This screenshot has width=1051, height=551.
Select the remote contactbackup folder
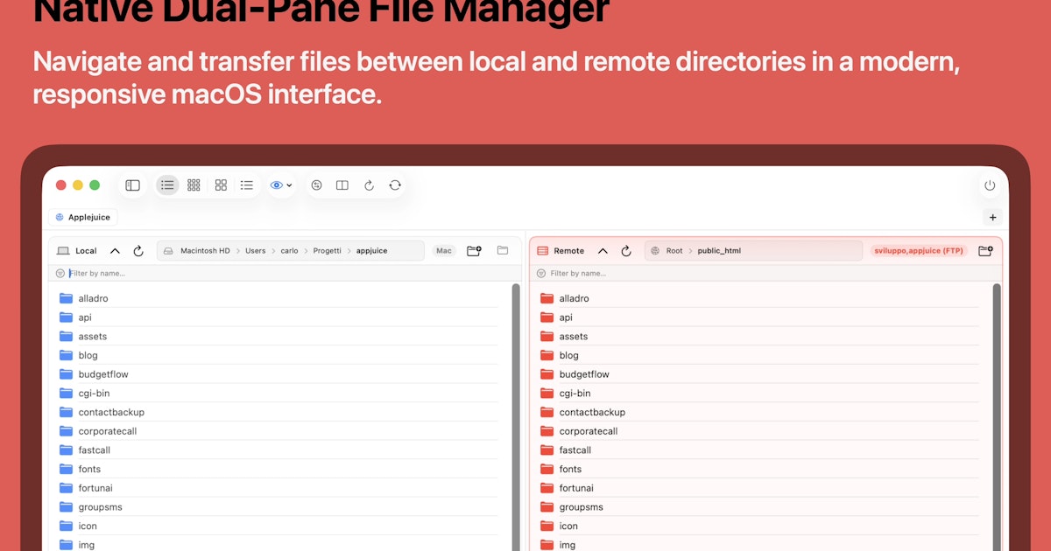pyautogui.click(x=758, y=412)
